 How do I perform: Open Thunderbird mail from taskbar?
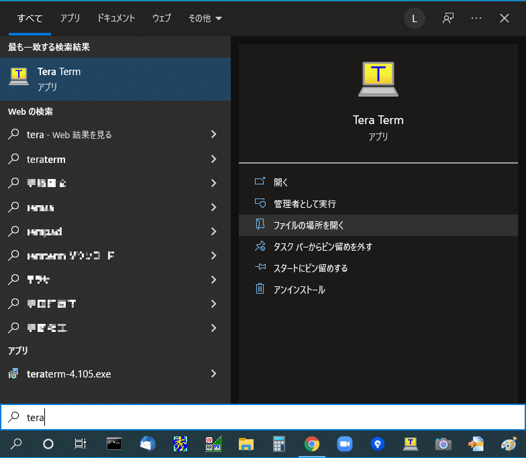[x=148, y=444]
